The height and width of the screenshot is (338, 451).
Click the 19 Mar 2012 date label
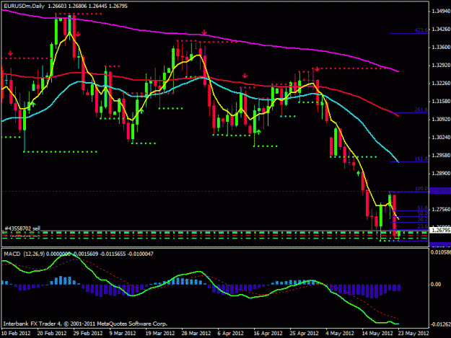[160, 334]
